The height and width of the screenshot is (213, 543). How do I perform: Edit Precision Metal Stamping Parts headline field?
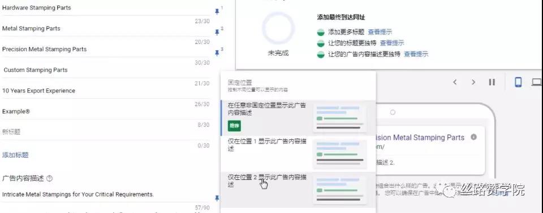click(x=106, y=49)
